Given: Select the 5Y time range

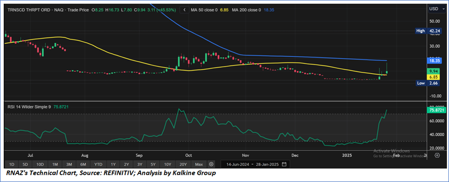Looking at the screenshot, I should [x=153, y=164].
